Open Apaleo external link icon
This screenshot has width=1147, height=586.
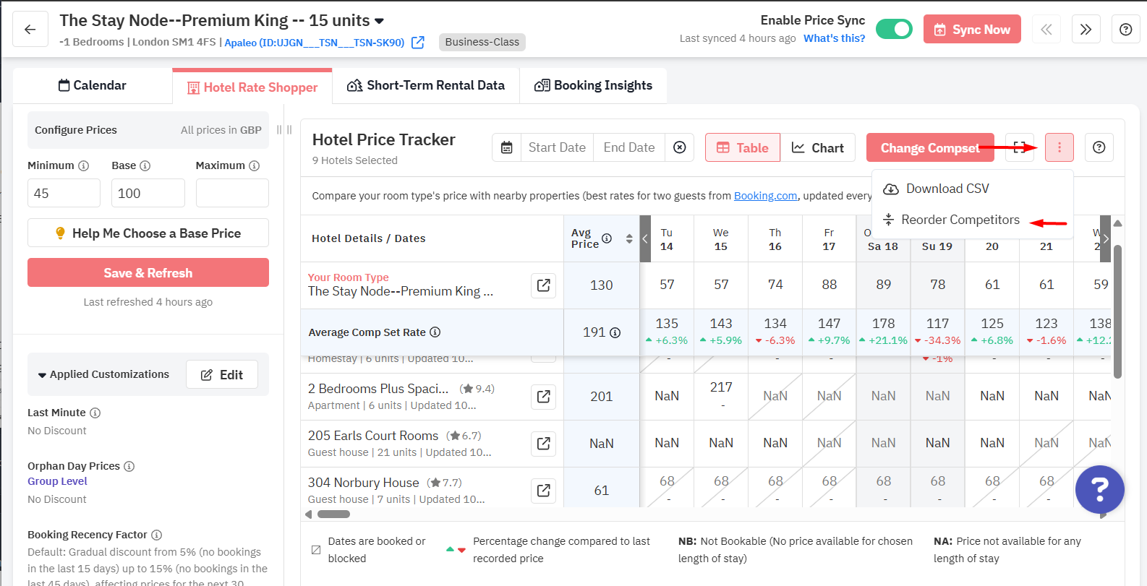[418, 43]
